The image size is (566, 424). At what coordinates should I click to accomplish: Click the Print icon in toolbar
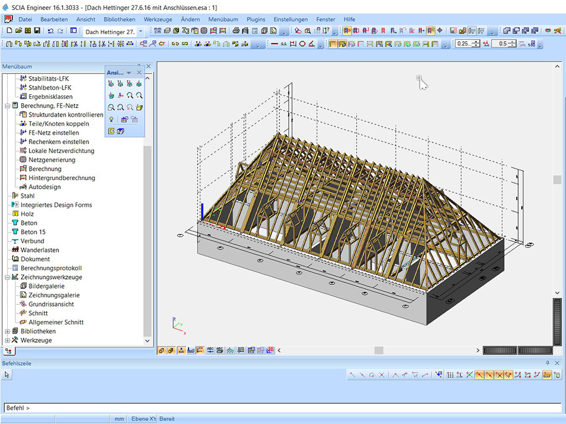tap(236, 31)
